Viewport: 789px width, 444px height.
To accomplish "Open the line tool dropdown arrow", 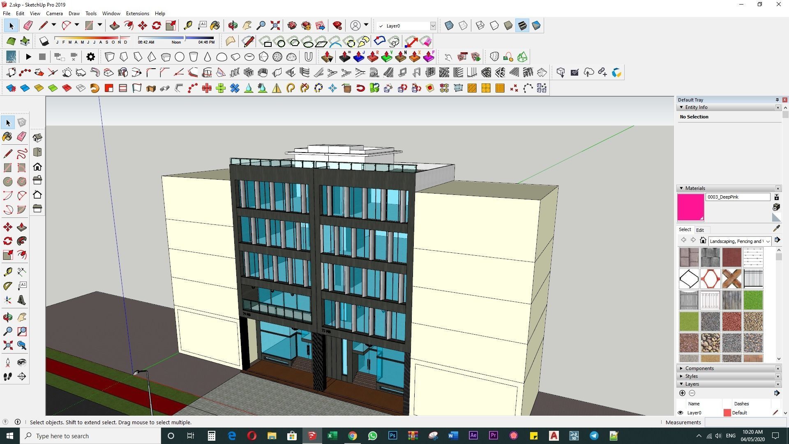I will 54,25.
